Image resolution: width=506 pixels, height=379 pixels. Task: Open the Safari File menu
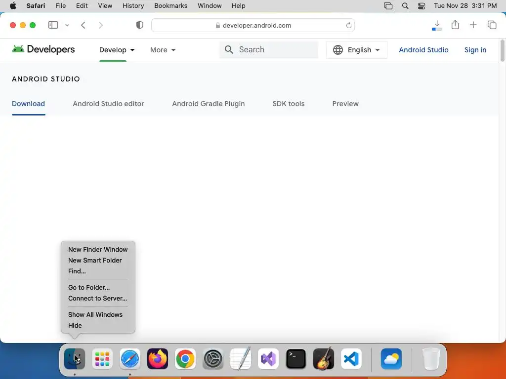pos(61,6)
